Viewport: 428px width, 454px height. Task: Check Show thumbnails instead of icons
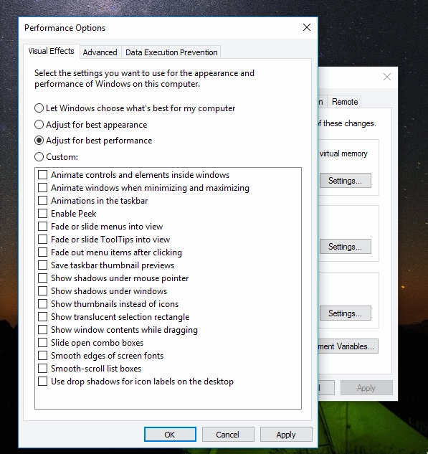coord(43,304)
